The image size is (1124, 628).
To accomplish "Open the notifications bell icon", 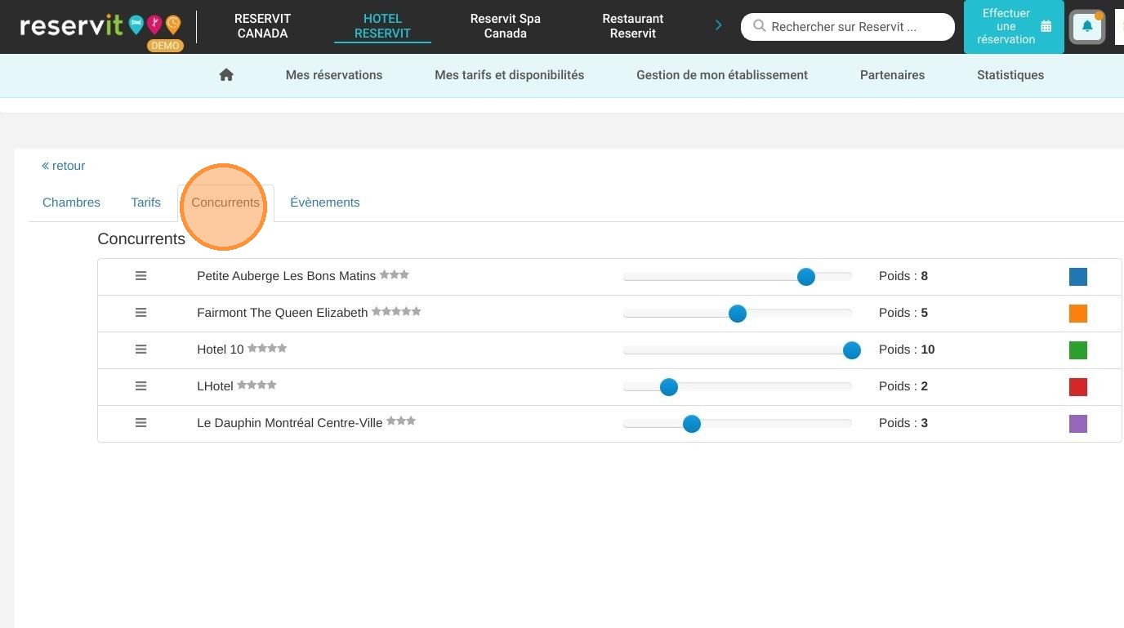I will (1087, 27).
